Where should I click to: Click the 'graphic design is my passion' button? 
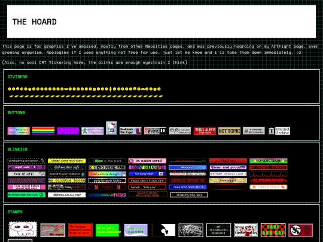pos(93,131)
